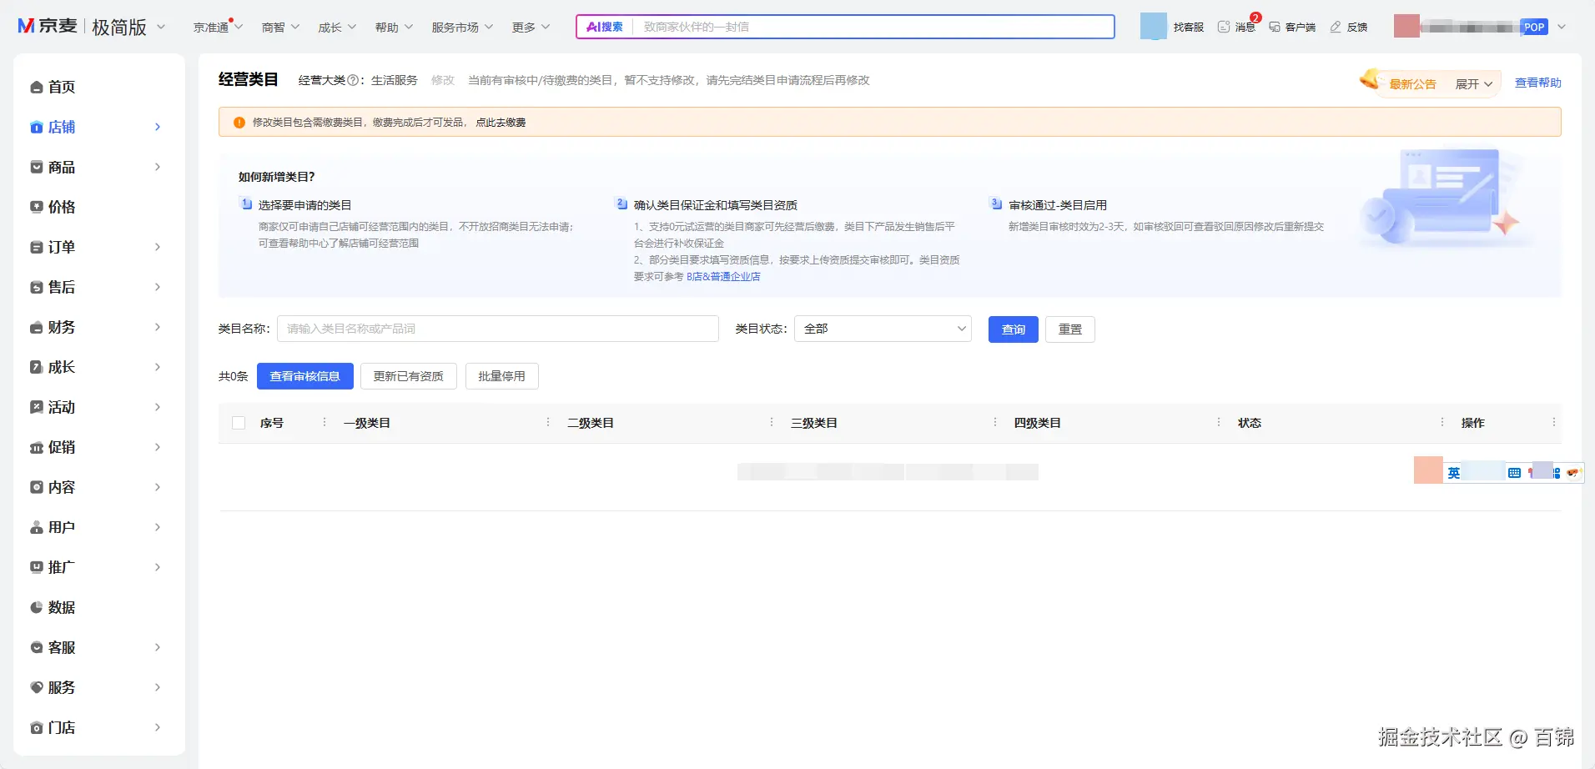This screenshot has width=1595, height=769.
Task: Select the 财务 finance section
Action: (x=59, y=327)
